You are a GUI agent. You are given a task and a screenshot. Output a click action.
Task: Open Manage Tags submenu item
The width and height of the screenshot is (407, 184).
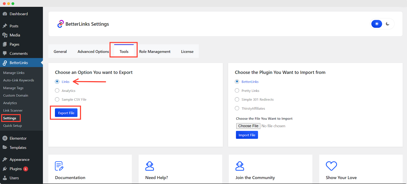click(x=13, y=88)
